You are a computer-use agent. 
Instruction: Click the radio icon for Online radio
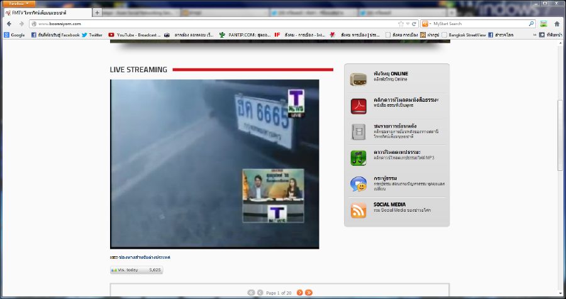click(358, 79)
